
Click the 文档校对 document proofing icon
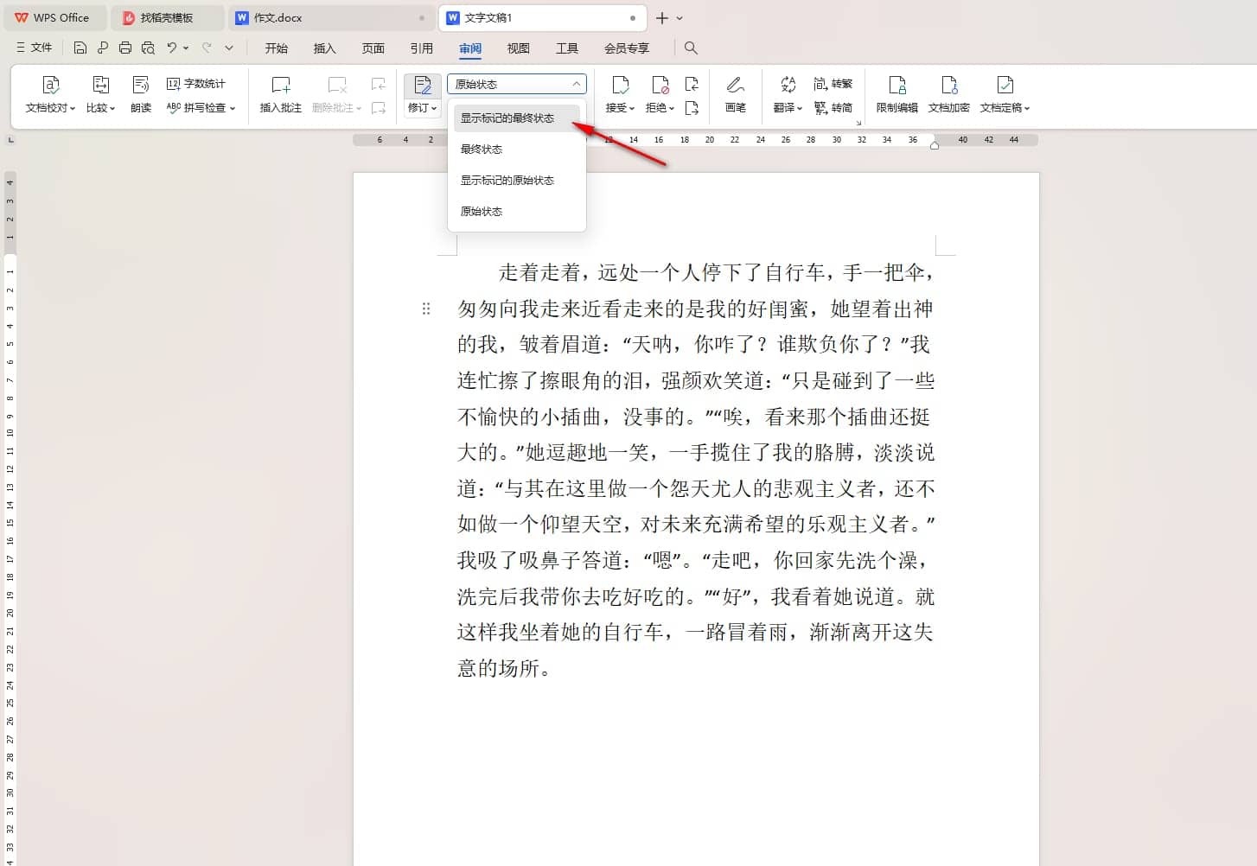click(50, 85)
